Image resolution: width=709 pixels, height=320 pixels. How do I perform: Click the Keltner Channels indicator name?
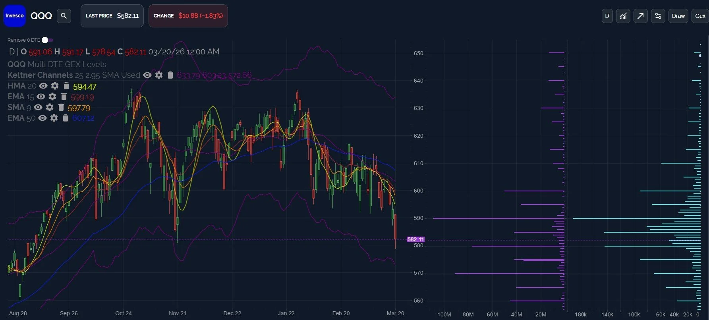coord(40,75)
